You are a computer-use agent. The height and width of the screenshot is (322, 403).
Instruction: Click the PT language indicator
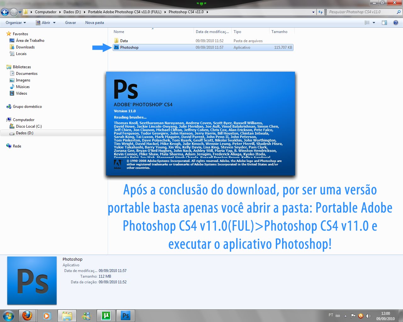331,315
